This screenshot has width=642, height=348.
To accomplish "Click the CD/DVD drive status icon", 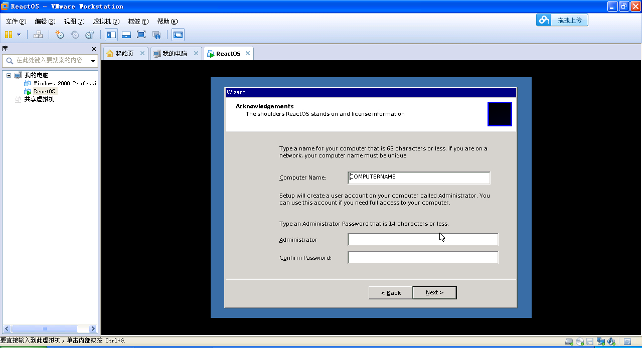I will [580, 342].
